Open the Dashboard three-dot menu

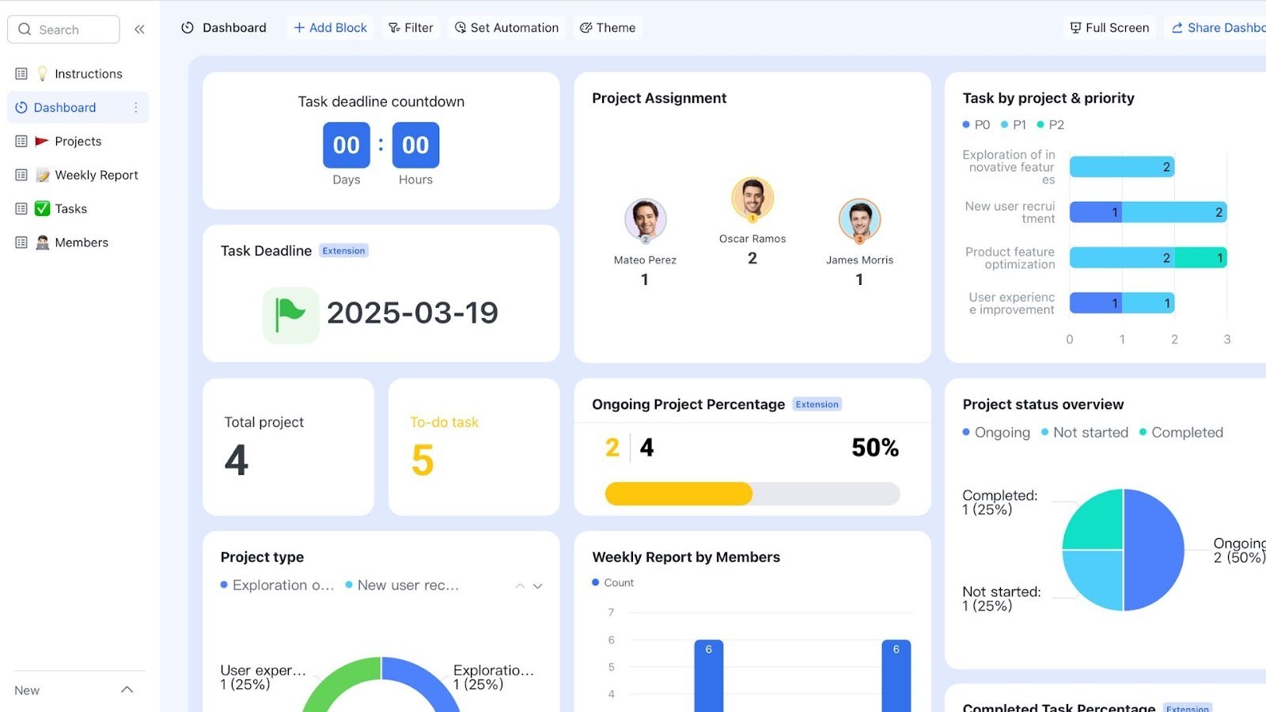[136, 107]
